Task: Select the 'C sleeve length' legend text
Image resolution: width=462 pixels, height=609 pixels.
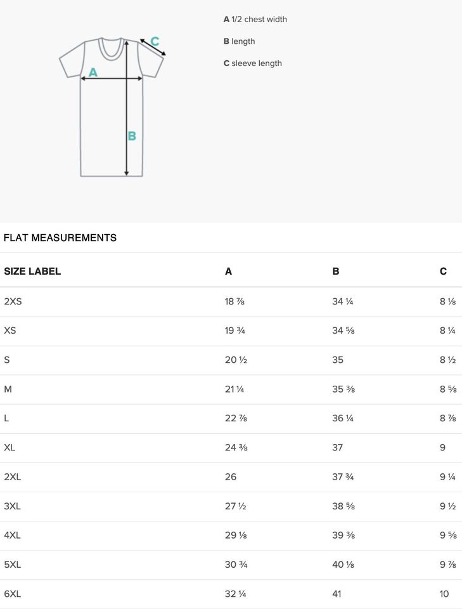Action: 253,63
